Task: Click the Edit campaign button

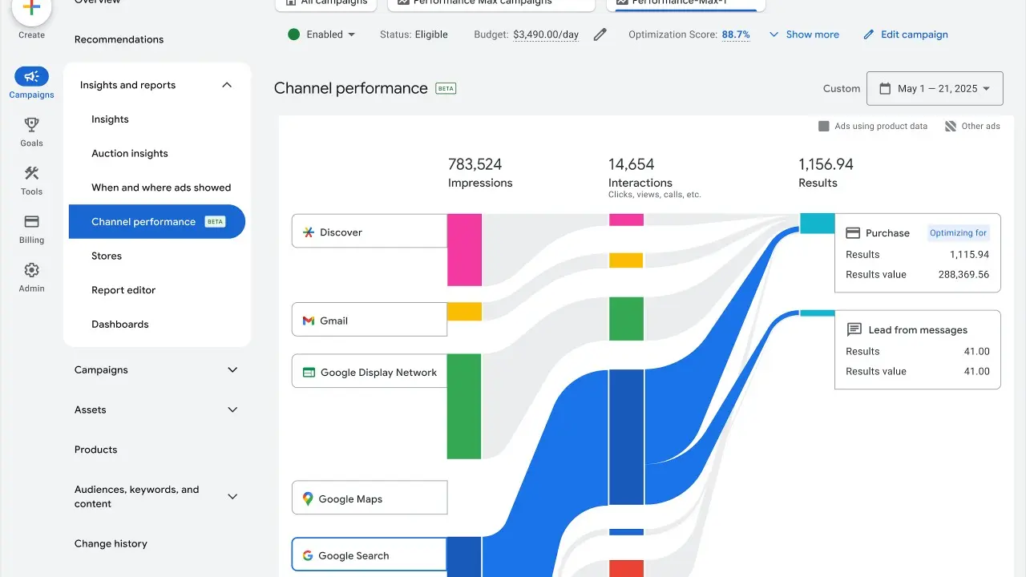Action: point(906,34)
